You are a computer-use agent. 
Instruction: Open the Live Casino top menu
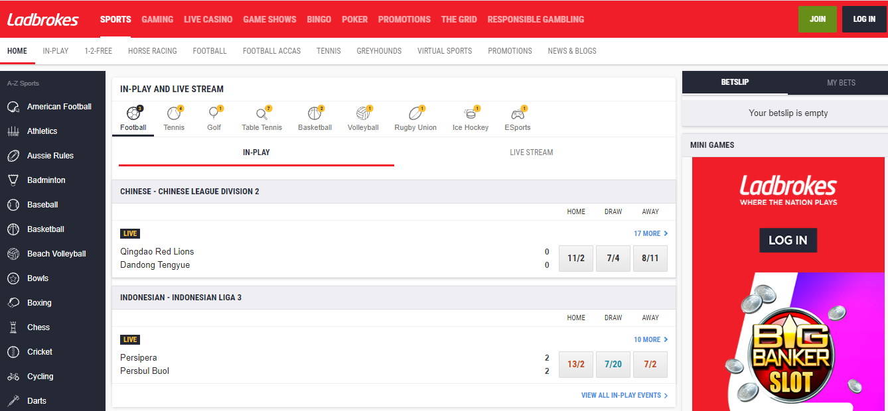208,19
